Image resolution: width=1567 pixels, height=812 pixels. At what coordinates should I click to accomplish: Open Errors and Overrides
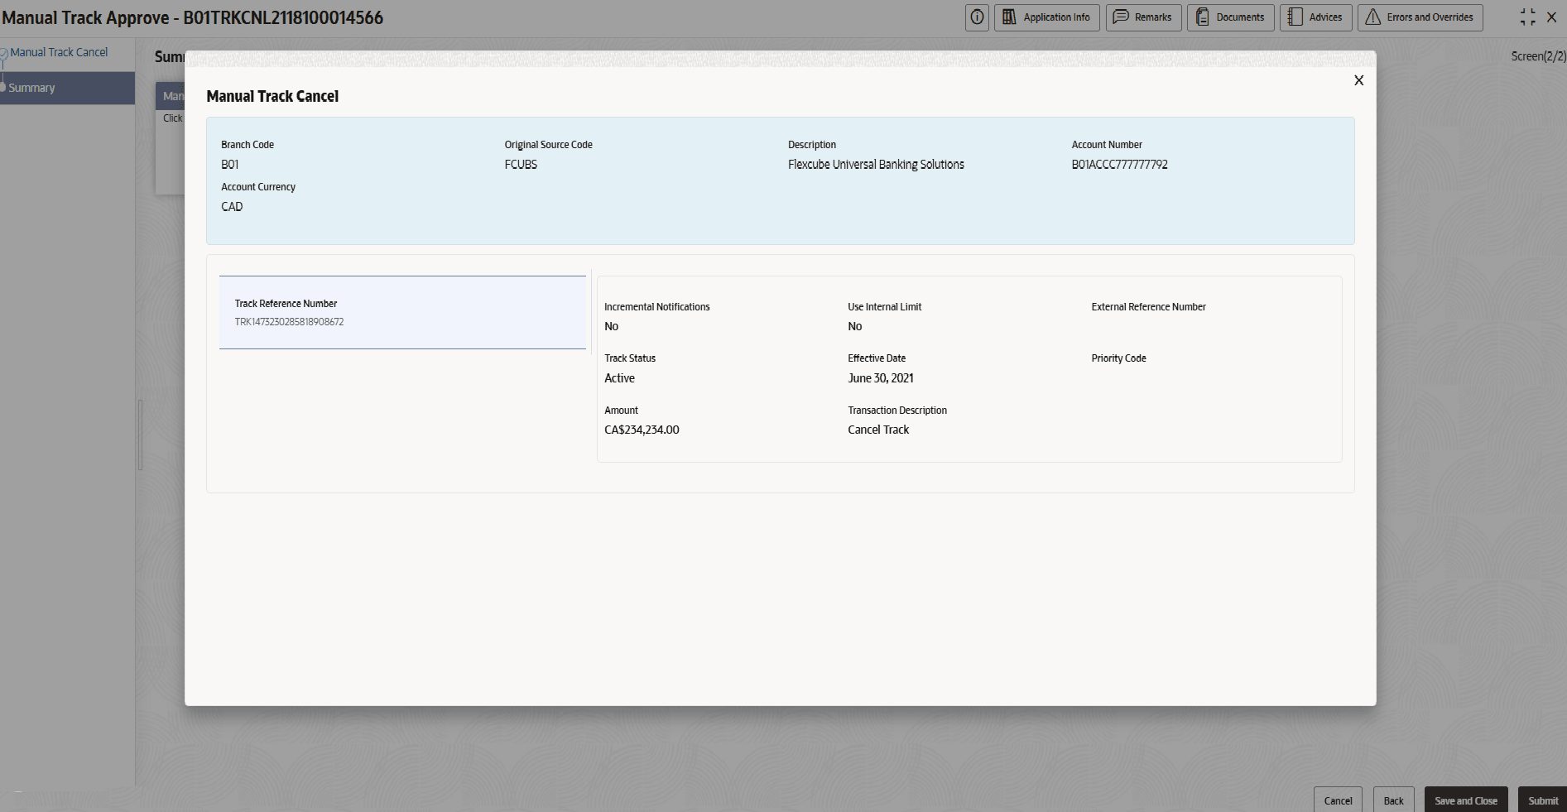(1420, 17)
